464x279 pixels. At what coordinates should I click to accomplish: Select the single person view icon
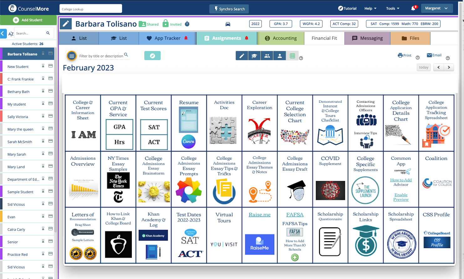[280, 56]
